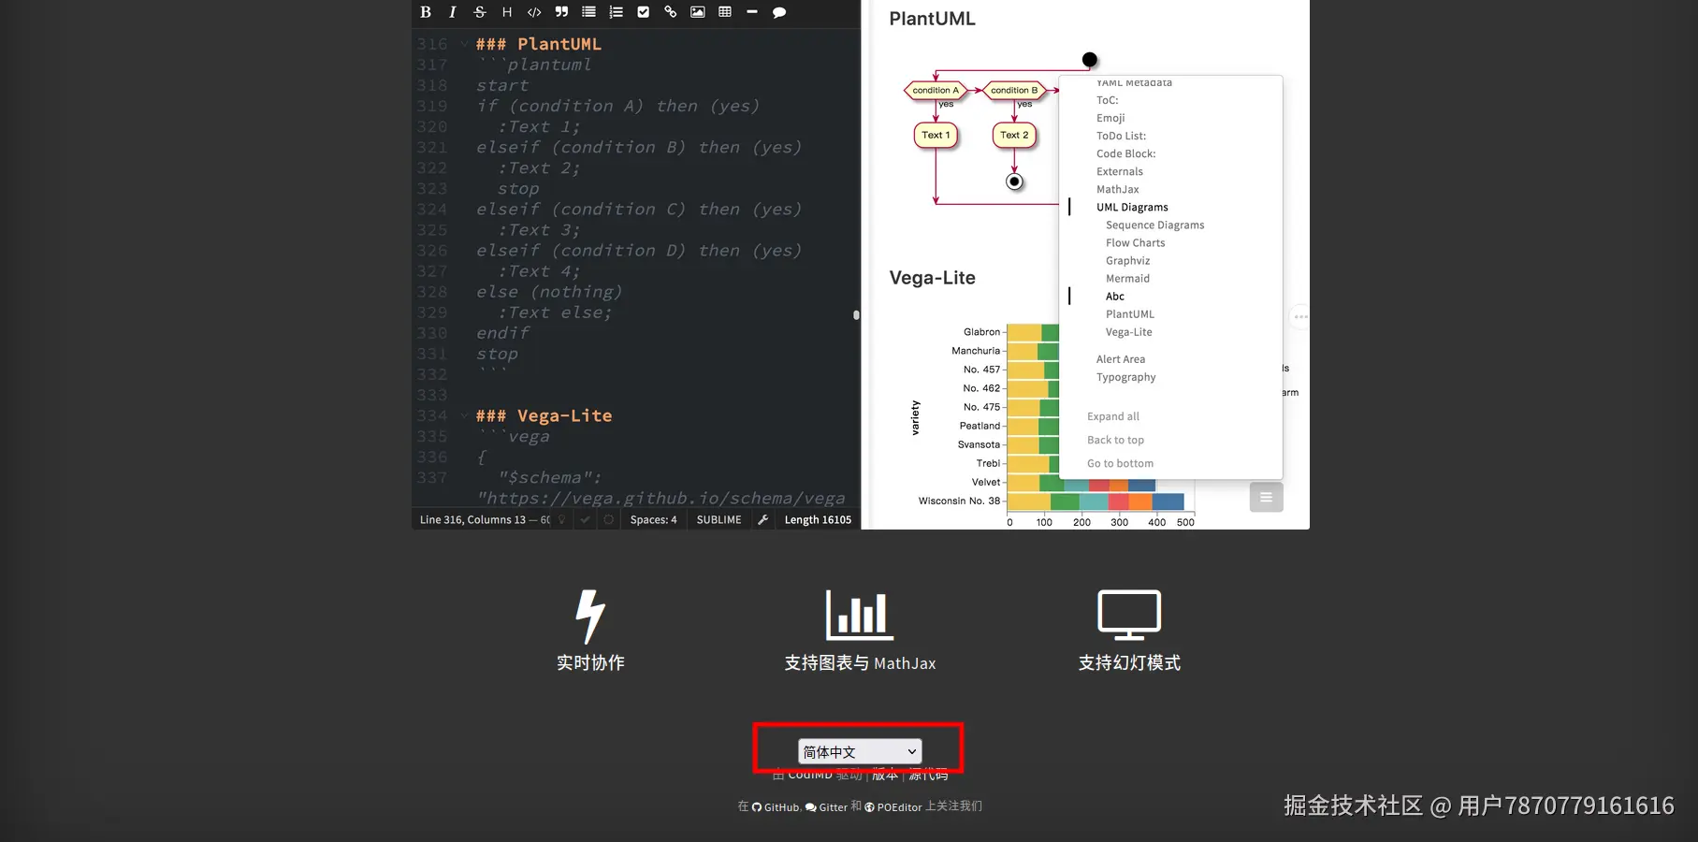Go to Sequence Diagrams section
Image resolution: width=1698 pixels, height=842 pixels.
point(1155,225)
